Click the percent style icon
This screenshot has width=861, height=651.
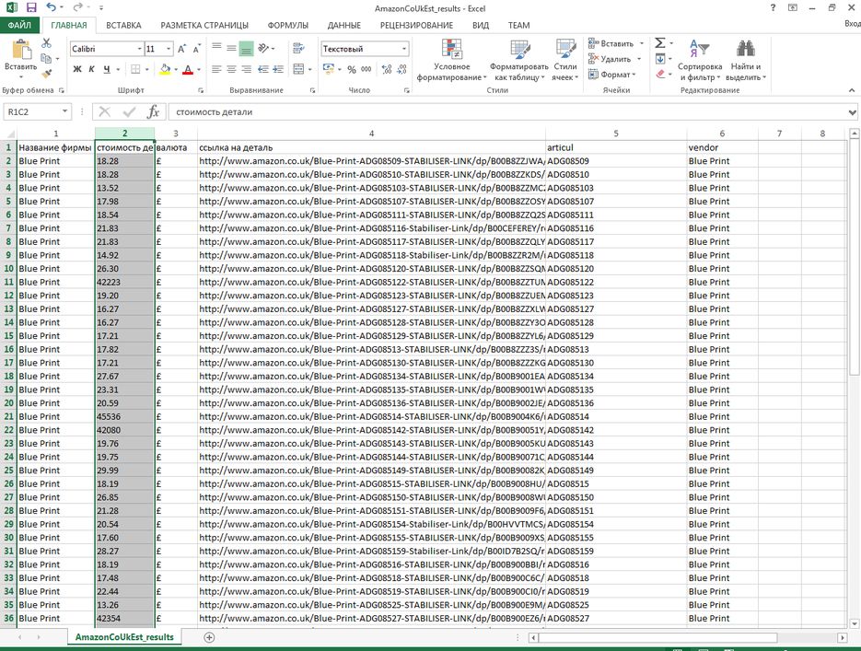point(352,69)
